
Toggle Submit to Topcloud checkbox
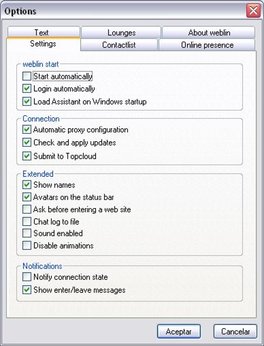[x=27, y=156]
